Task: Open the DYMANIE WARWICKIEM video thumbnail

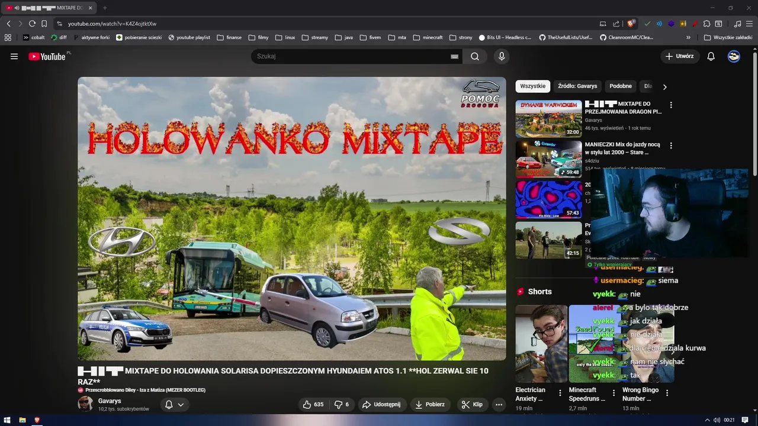Action: click(548, 118)
